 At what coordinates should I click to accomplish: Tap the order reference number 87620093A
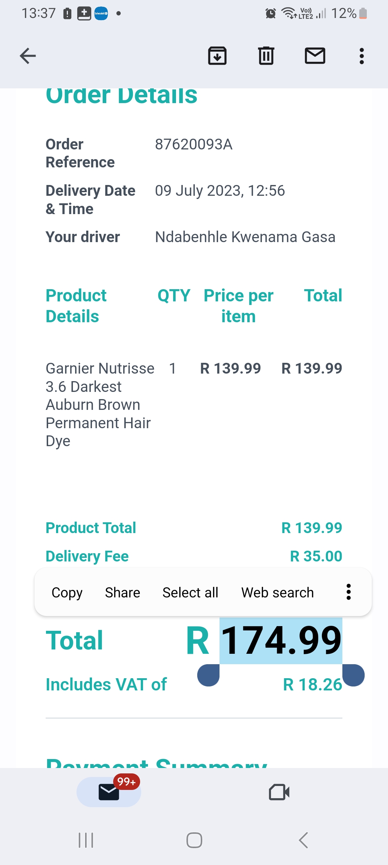tap(194, 144)
